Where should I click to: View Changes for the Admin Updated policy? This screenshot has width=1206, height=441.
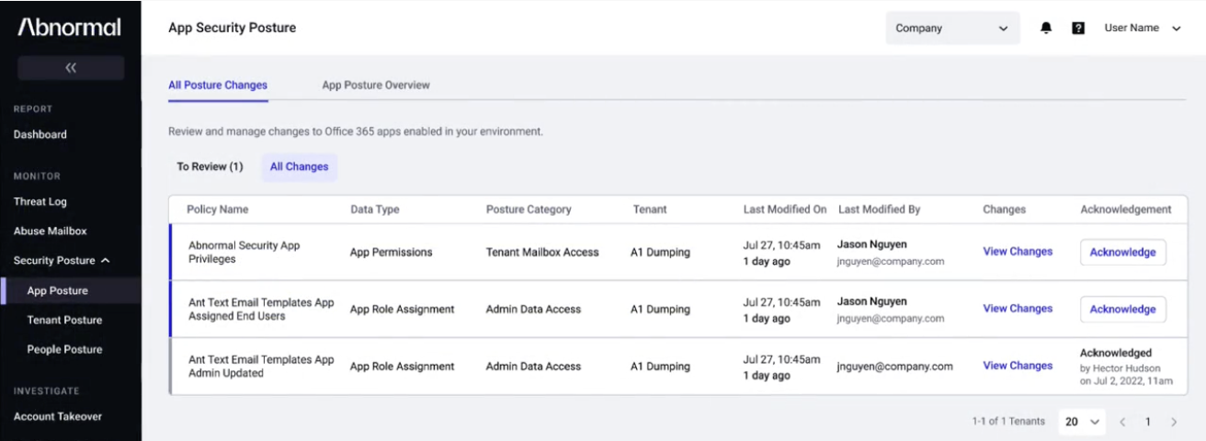(x=1018, y=366)
